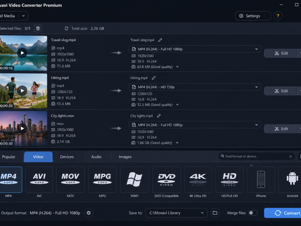Screen dimensions: 301x226
Task: Open the Save to C:\Movavi Library dropdown
Action: [176, 213]
